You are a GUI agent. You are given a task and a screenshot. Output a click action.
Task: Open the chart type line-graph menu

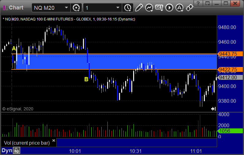(x=149, y=8)
